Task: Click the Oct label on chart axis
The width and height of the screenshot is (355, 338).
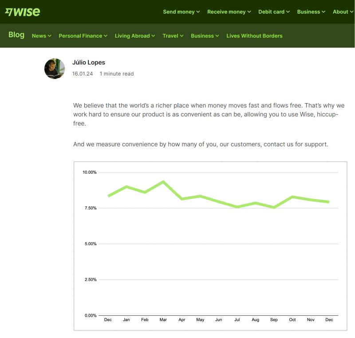Action: coord(292,320)
